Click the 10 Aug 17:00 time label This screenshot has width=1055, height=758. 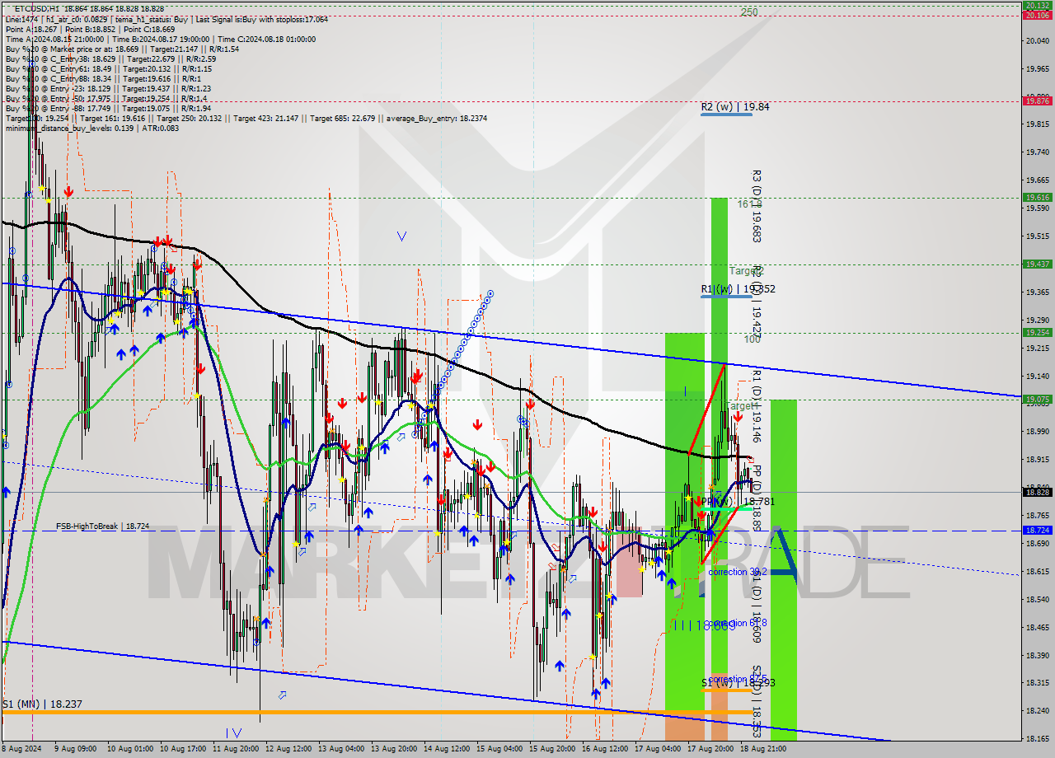pos(181,750)
